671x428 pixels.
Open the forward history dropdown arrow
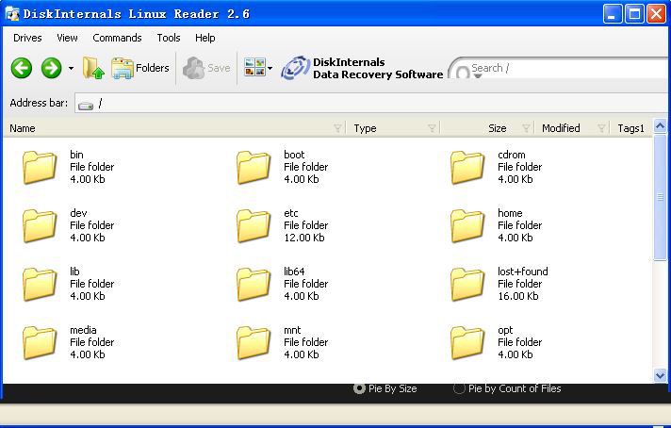(71, 69)
